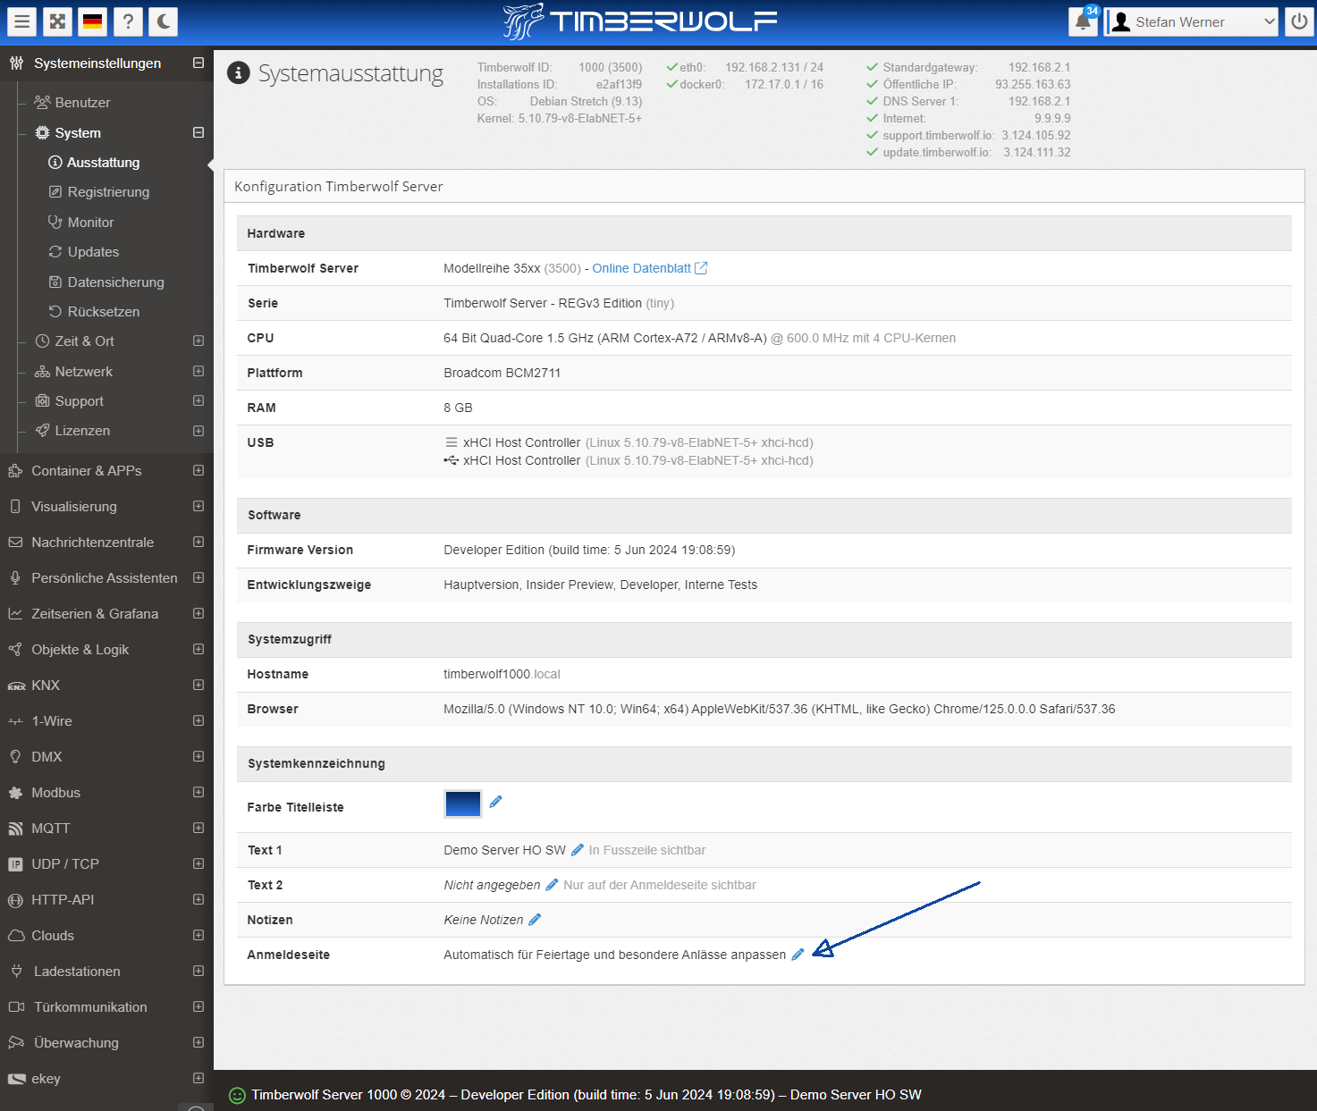Toggle dark mode with the moon icon
Screen dimensions: 1317x1111
163,21
